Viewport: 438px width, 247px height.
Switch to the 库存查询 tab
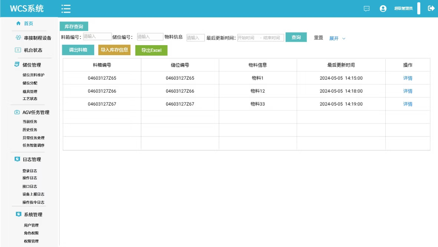coord(74,26)
